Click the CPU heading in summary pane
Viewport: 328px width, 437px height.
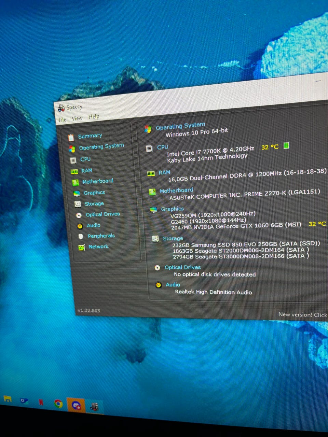point(163,147)
